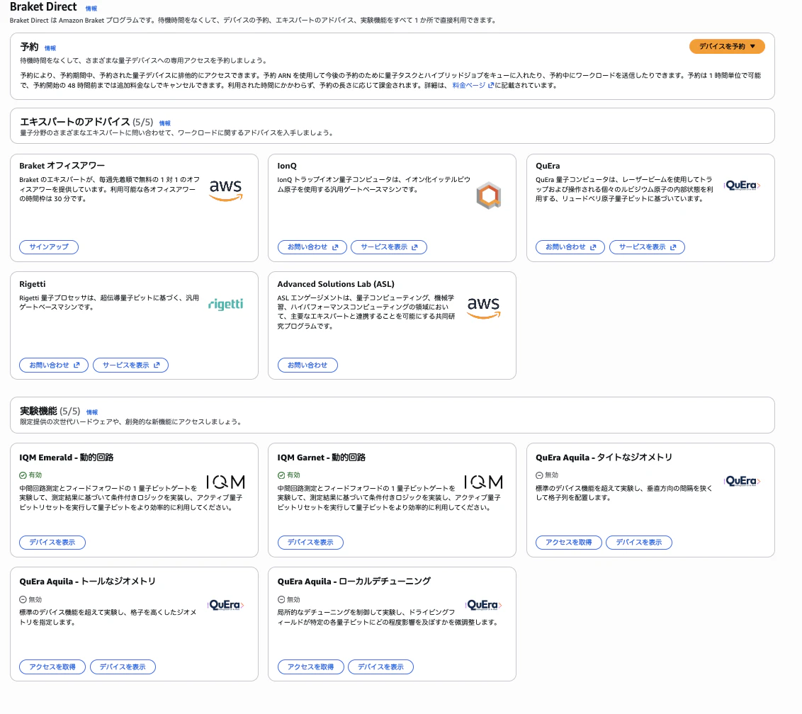This screenshot has height=714, width=802.
Task: Click デバイスを表示 in ローカルデチューニング card
Action: click(x=380, y=667)
